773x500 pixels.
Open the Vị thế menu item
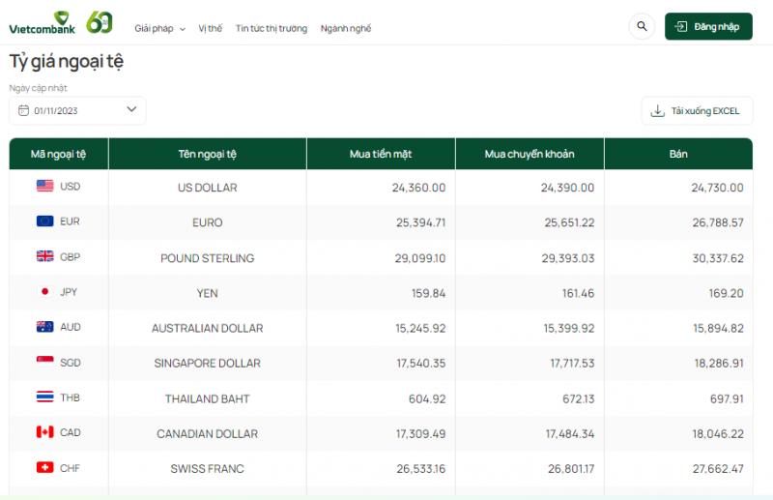click(x=210, y=29)
